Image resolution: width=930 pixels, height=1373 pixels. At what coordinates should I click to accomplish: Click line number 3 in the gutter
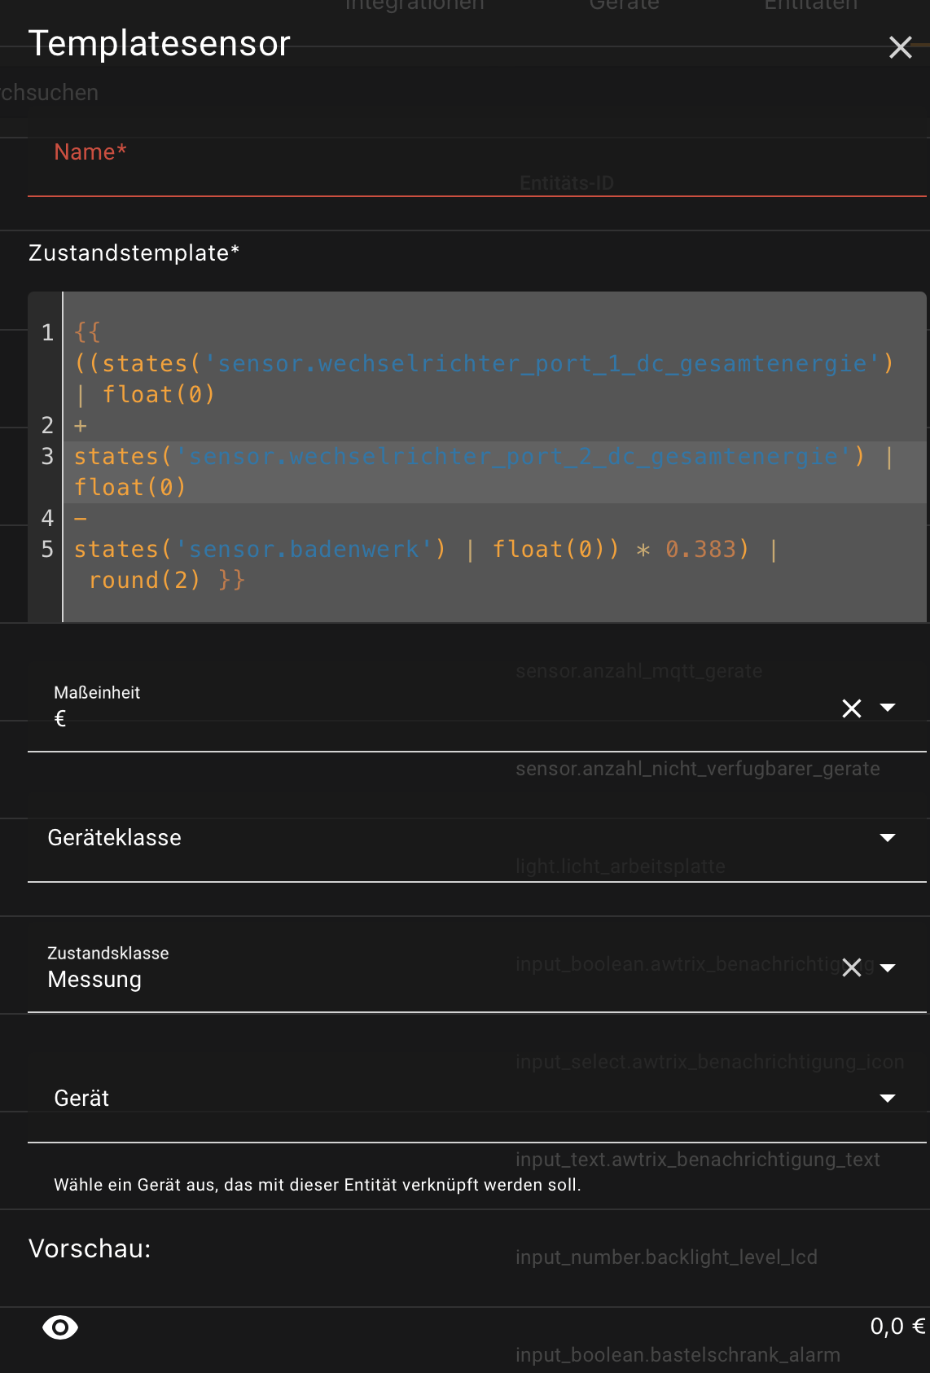47,456
